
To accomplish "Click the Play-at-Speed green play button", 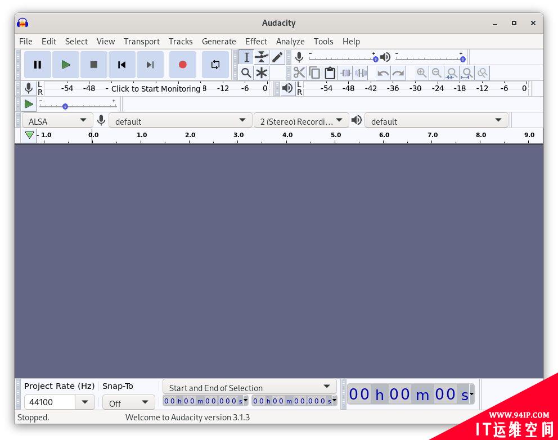I will click(x=29, y=104).
